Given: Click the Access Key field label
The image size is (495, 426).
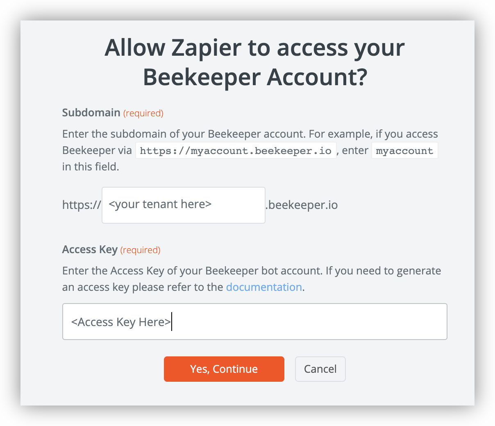Looking at the screenshot, I should point(90,249).
